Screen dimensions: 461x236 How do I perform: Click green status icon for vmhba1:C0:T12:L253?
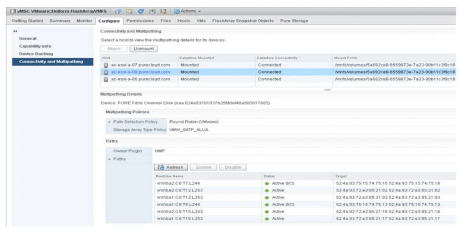[x=267, y=197]
